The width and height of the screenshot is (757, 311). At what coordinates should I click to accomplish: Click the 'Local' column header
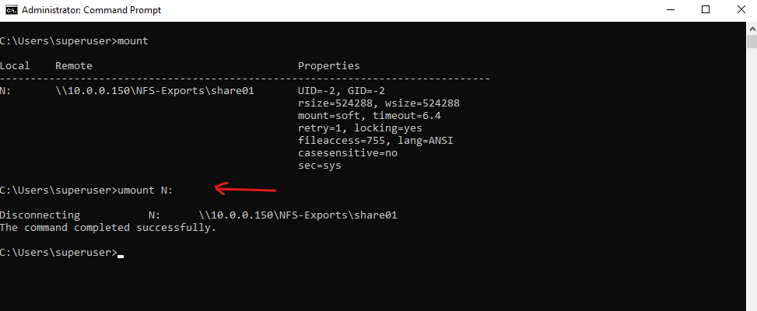[15, 66]
